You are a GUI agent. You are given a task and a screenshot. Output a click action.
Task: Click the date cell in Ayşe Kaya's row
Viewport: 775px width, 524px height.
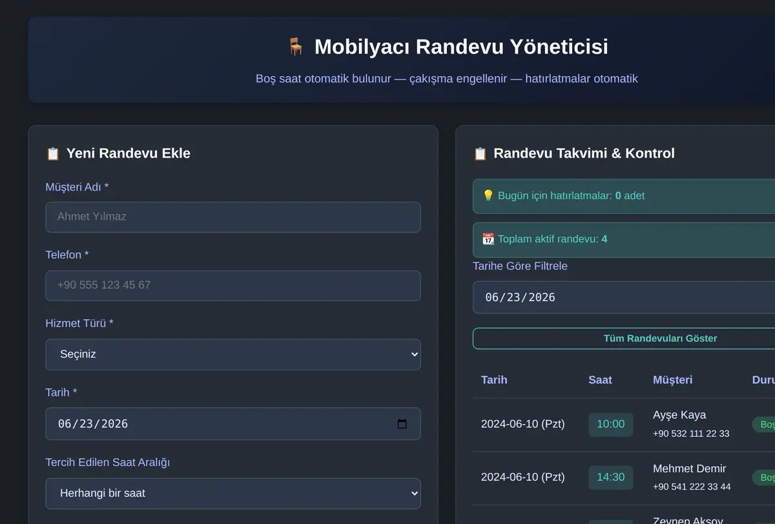pos(522,424)
